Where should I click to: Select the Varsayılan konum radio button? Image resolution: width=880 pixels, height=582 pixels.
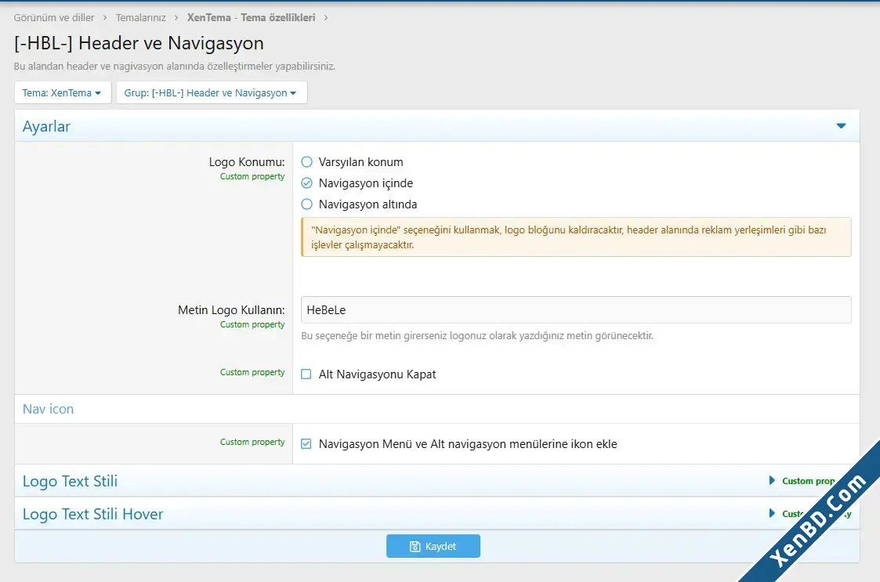click(x=306, y=162)
